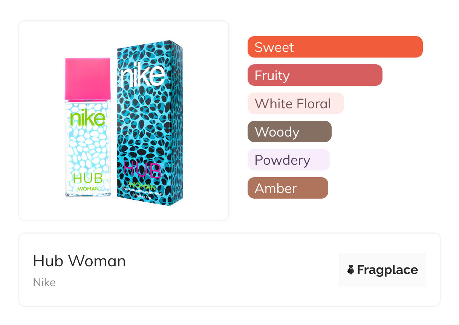Click the Fragplace bottle logo icon
The height and width of the screenshot is (325, 459).
(351, 270)
